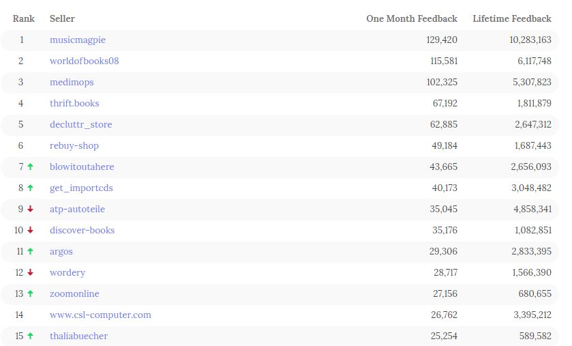Click the green up arrow beside rank 7
Image resolution: width=572 pixels, height=346 pixels.
click(x=30, y=167)
